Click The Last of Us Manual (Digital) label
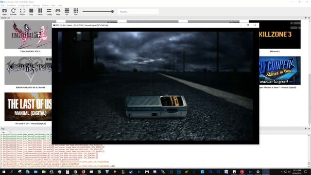 30,123
